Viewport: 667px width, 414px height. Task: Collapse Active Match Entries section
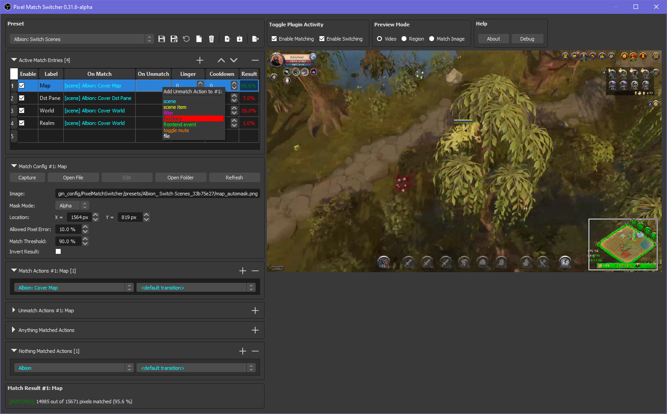[x=14, y=60]
